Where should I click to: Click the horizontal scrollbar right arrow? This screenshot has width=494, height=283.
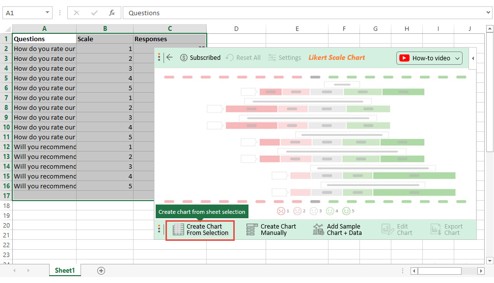coord(481,271)
